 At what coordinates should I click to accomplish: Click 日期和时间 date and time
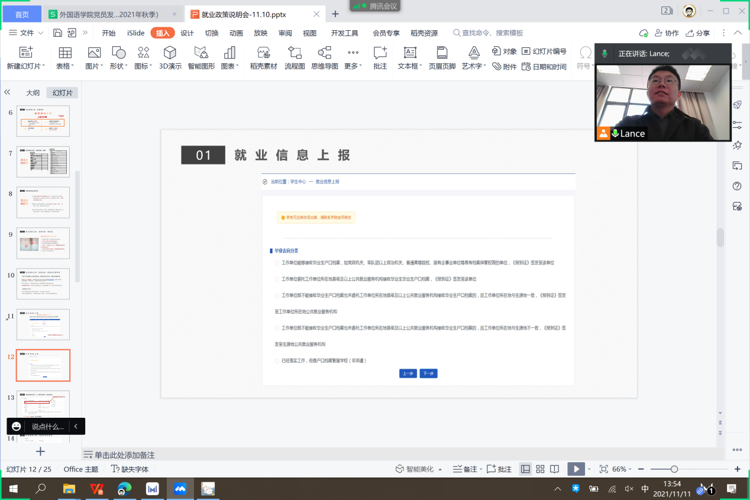[x=544, y=66]
